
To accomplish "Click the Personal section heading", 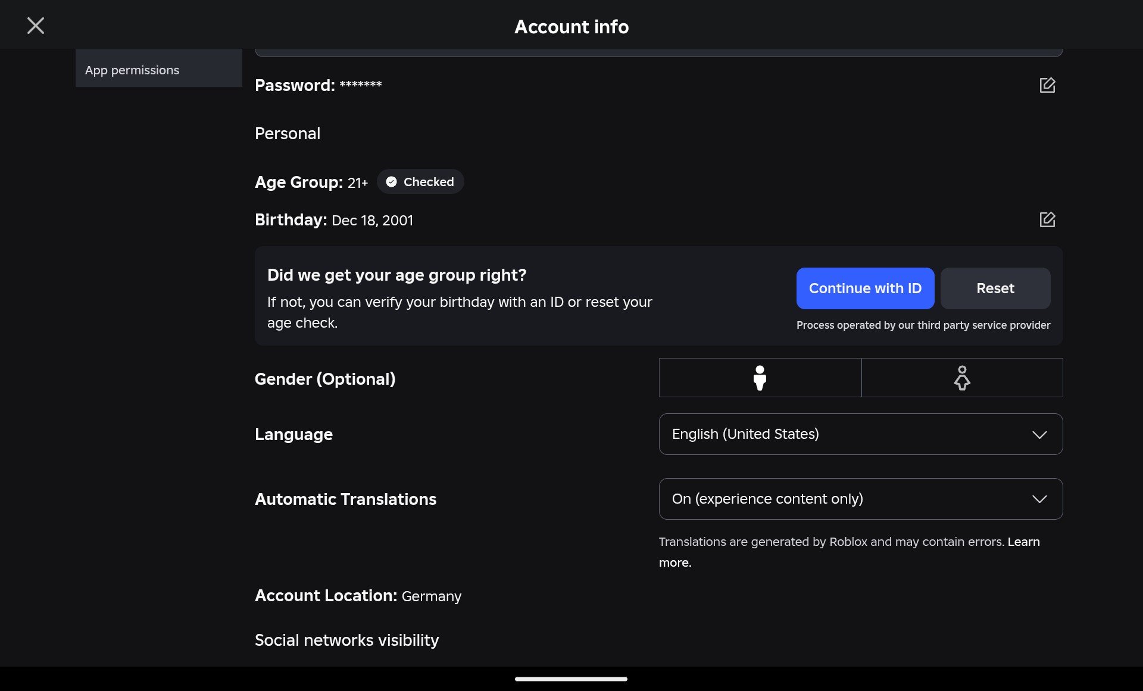I will tap(288, 134).
